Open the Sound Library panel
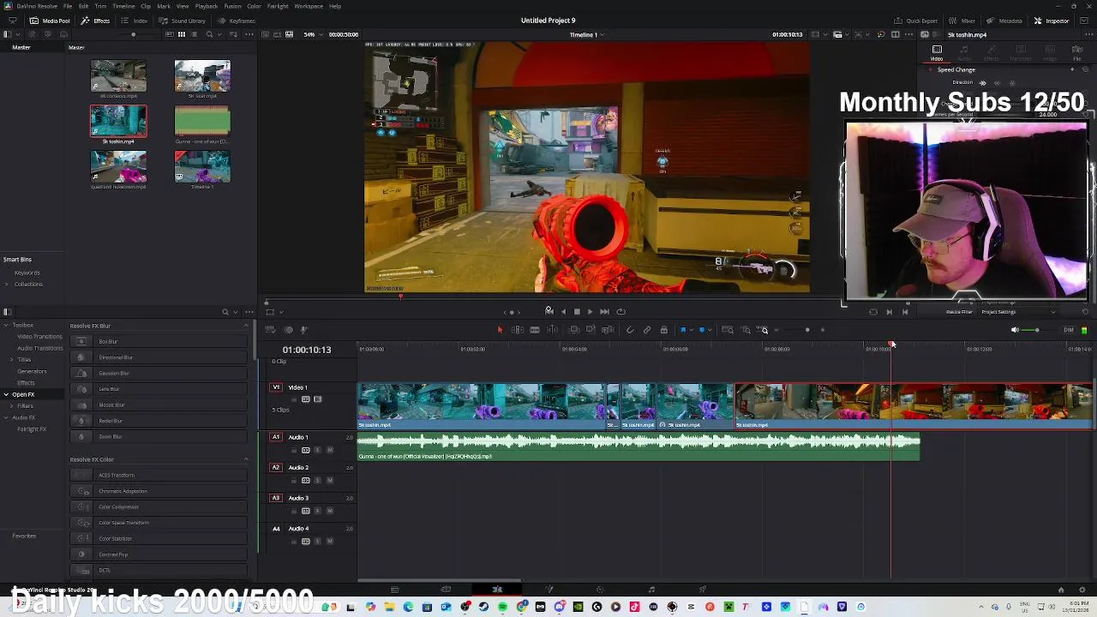This screenshot has width=1097, height=617. [182, 21]
